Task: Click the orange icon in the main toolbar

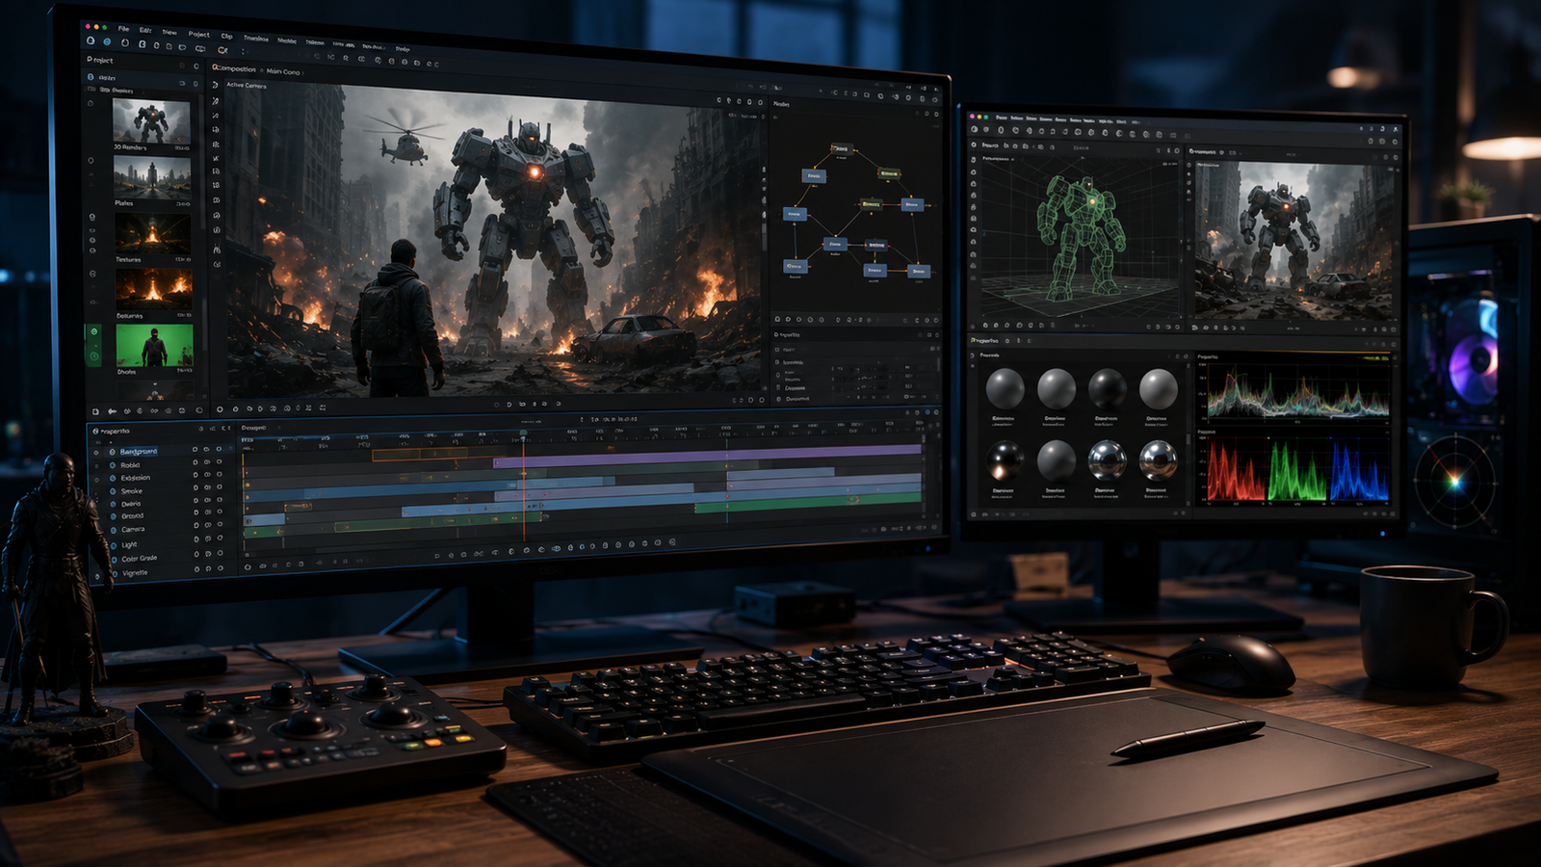Action: pyautogui.click(x=222, y=50)
